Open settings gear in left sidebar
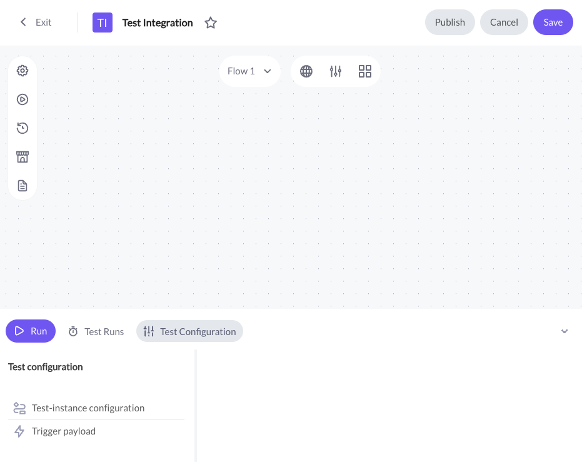The width and height of the screenshot is (582, 462). (23, 71)
